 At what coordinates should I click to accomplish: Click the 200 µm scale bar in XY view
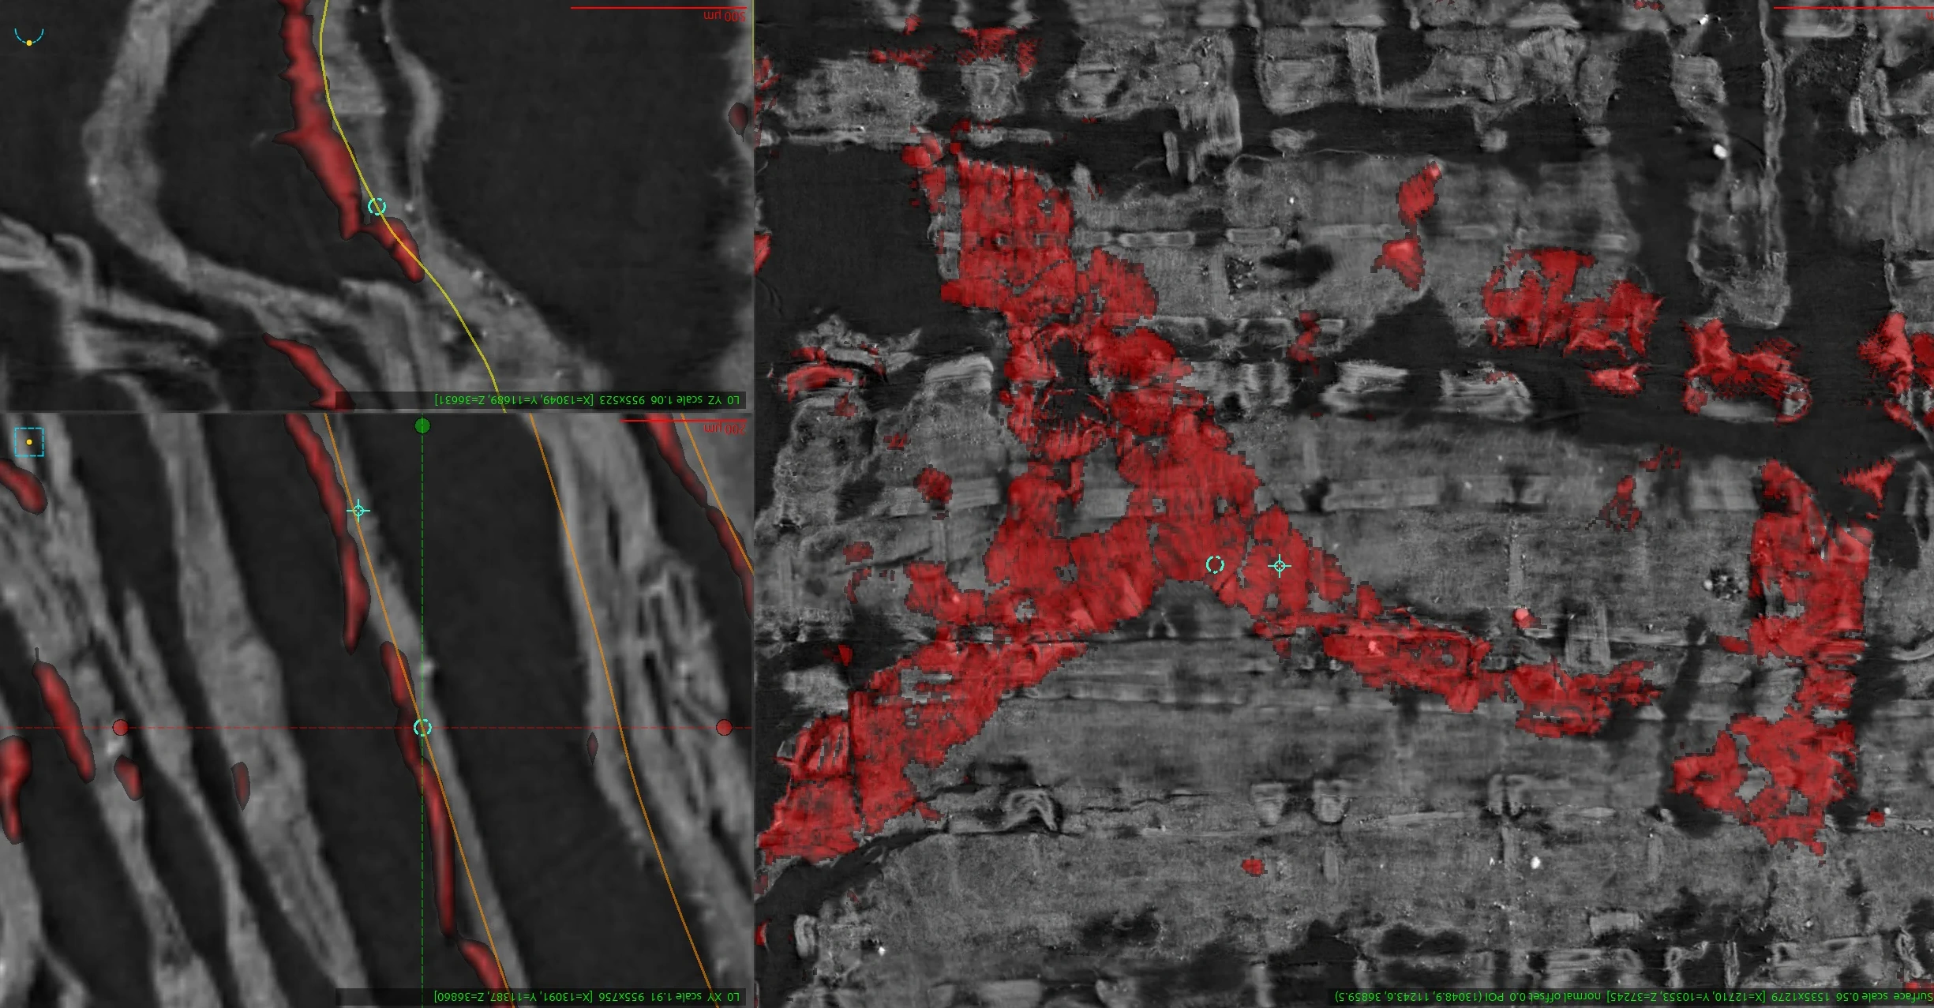tap(684, 421)
